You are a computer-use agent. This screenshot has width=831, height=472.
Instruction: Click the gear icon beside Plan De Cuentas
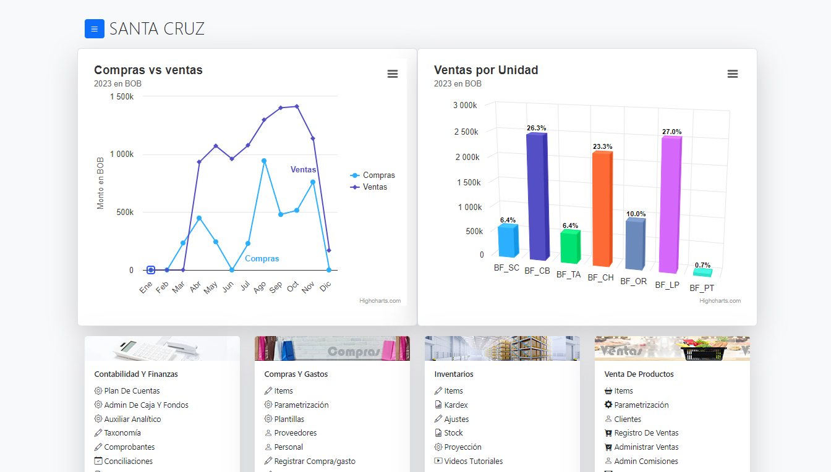tap(98, 391)
